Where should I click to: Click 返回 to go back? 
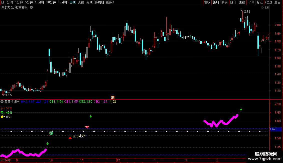coord(277,2)
